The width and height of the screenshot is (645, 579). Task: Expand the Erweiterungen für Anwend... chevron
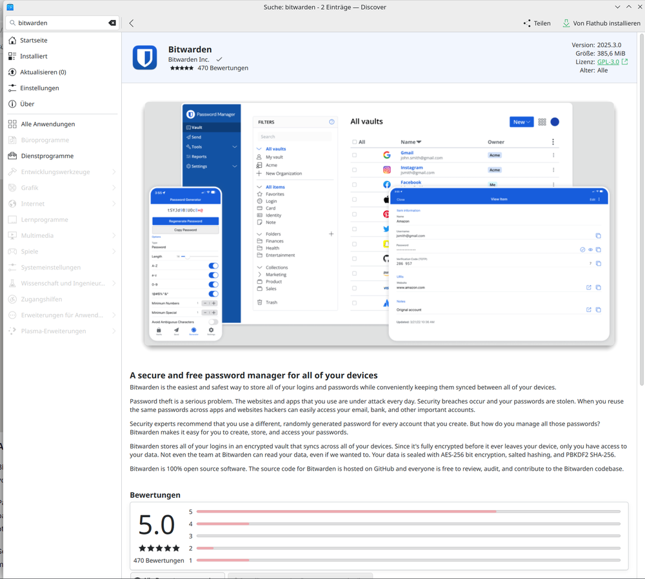click(x=114, y=315)
